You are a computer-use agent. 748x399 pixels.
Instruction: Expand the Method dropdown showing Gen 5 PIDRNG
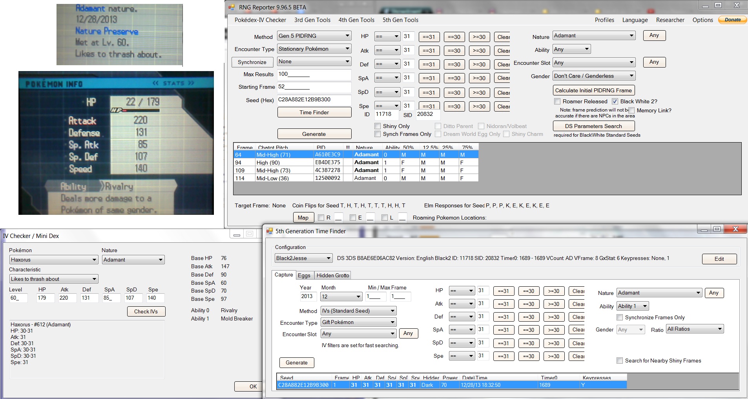tap(314, 36)
